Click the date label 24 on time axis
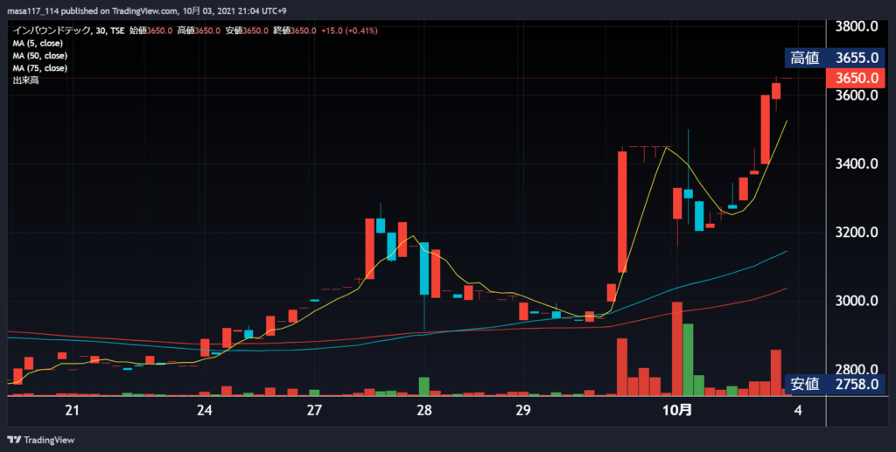 coord(204,410)
